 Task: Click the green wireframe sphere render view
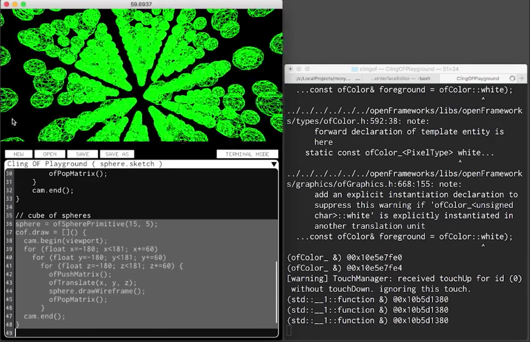pos(141,75)
